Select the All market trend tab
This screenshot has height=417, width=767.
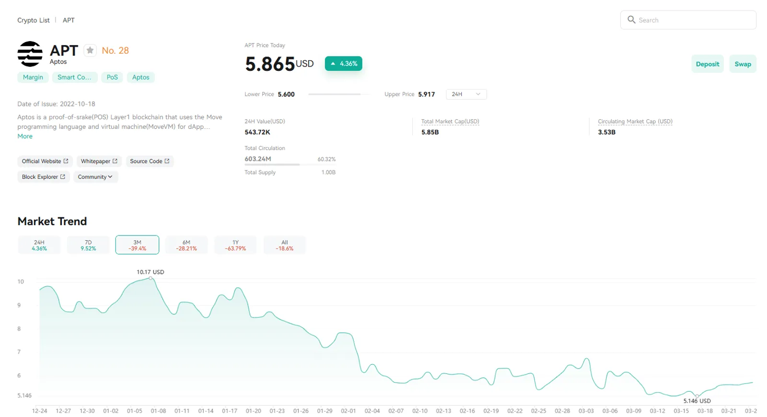[284, 245]
